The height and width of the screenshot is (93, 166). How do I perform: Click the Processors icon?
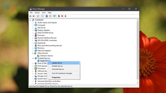pyautogui.click(x=36, y=68)
